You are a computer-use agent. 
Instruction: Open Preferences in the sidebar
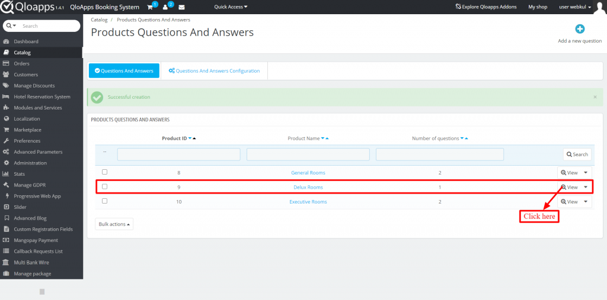click(x=27, y=141)
